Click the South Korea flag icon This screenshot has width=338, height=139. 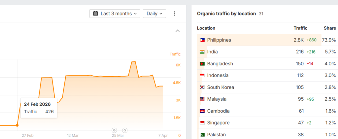tap(202, 87)
